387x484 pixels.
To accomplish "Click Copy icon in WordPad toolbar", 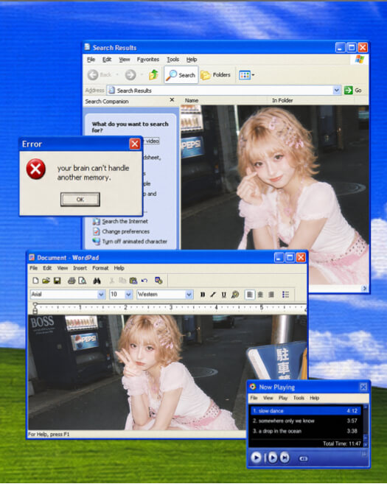I will click(122, 281).
